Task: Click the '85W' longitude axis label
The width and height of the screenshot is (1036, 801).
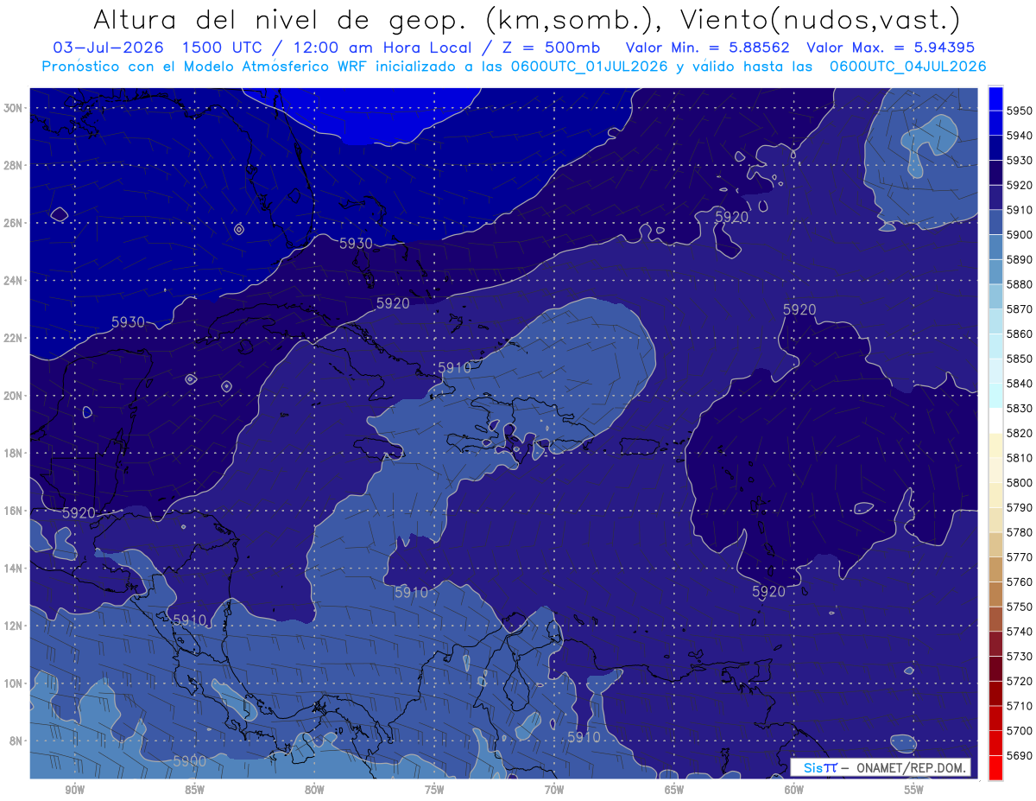Action: [x=194, y=789]
